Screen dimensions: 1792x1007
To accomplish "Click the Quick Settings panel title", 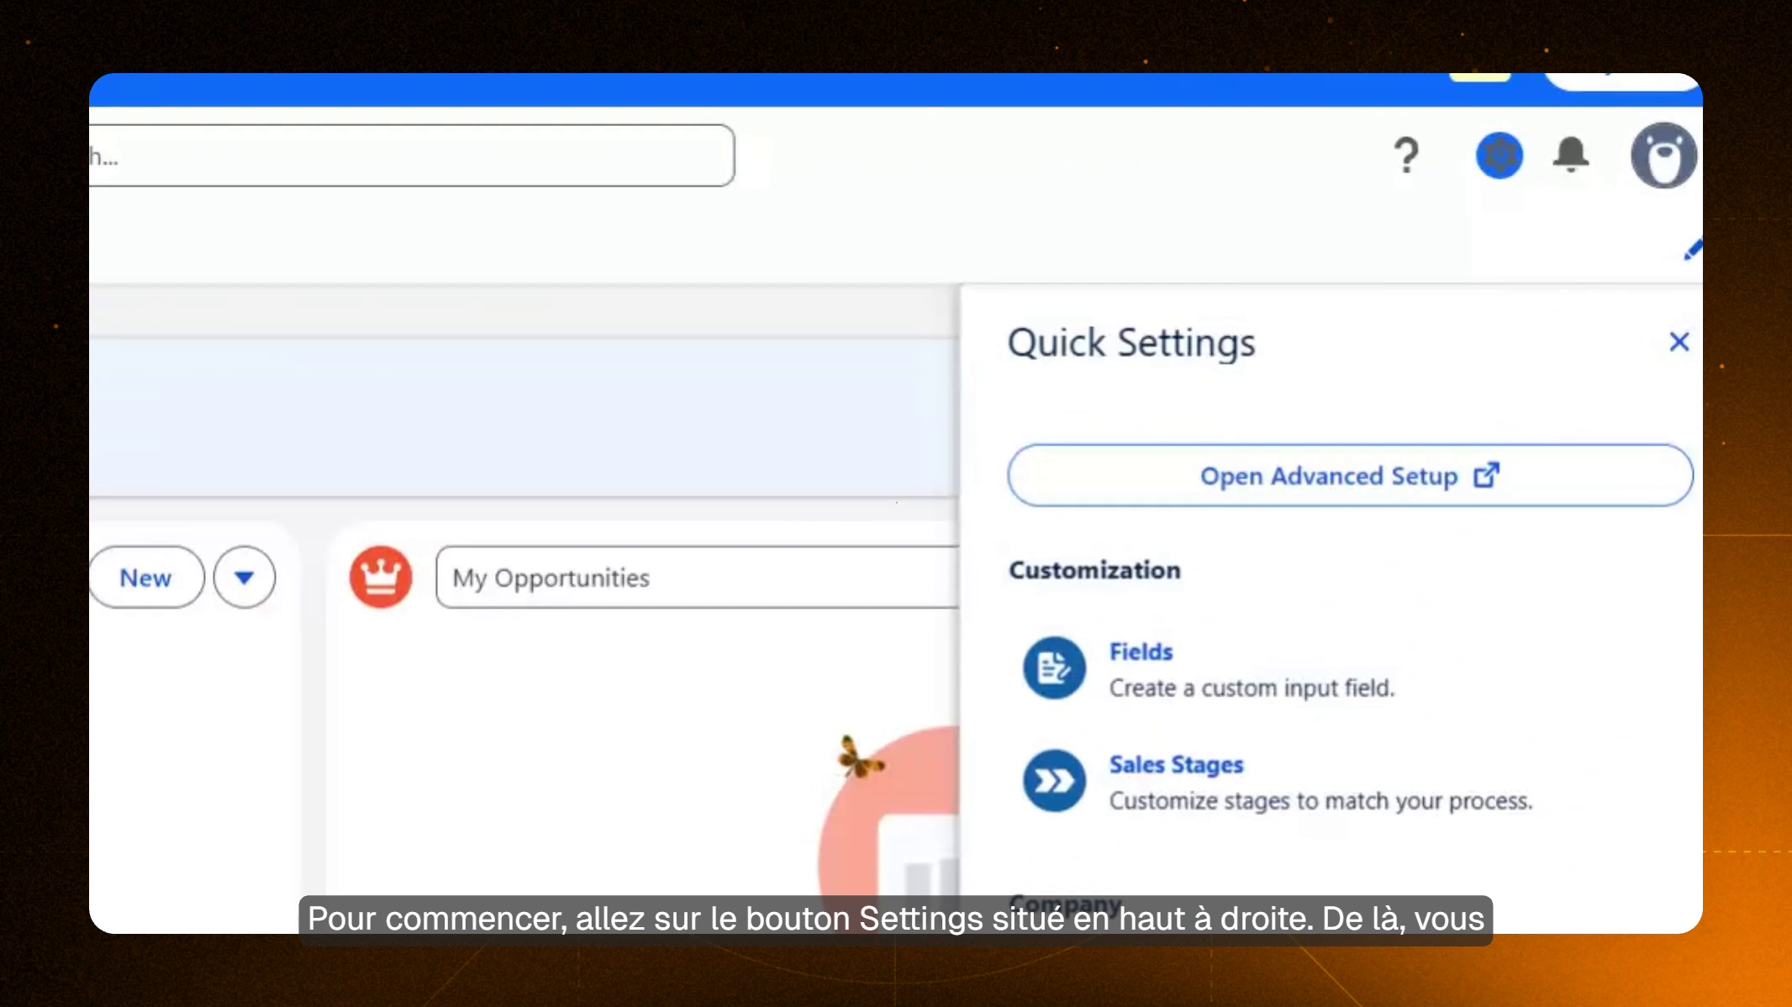I will pos(1131,342).
